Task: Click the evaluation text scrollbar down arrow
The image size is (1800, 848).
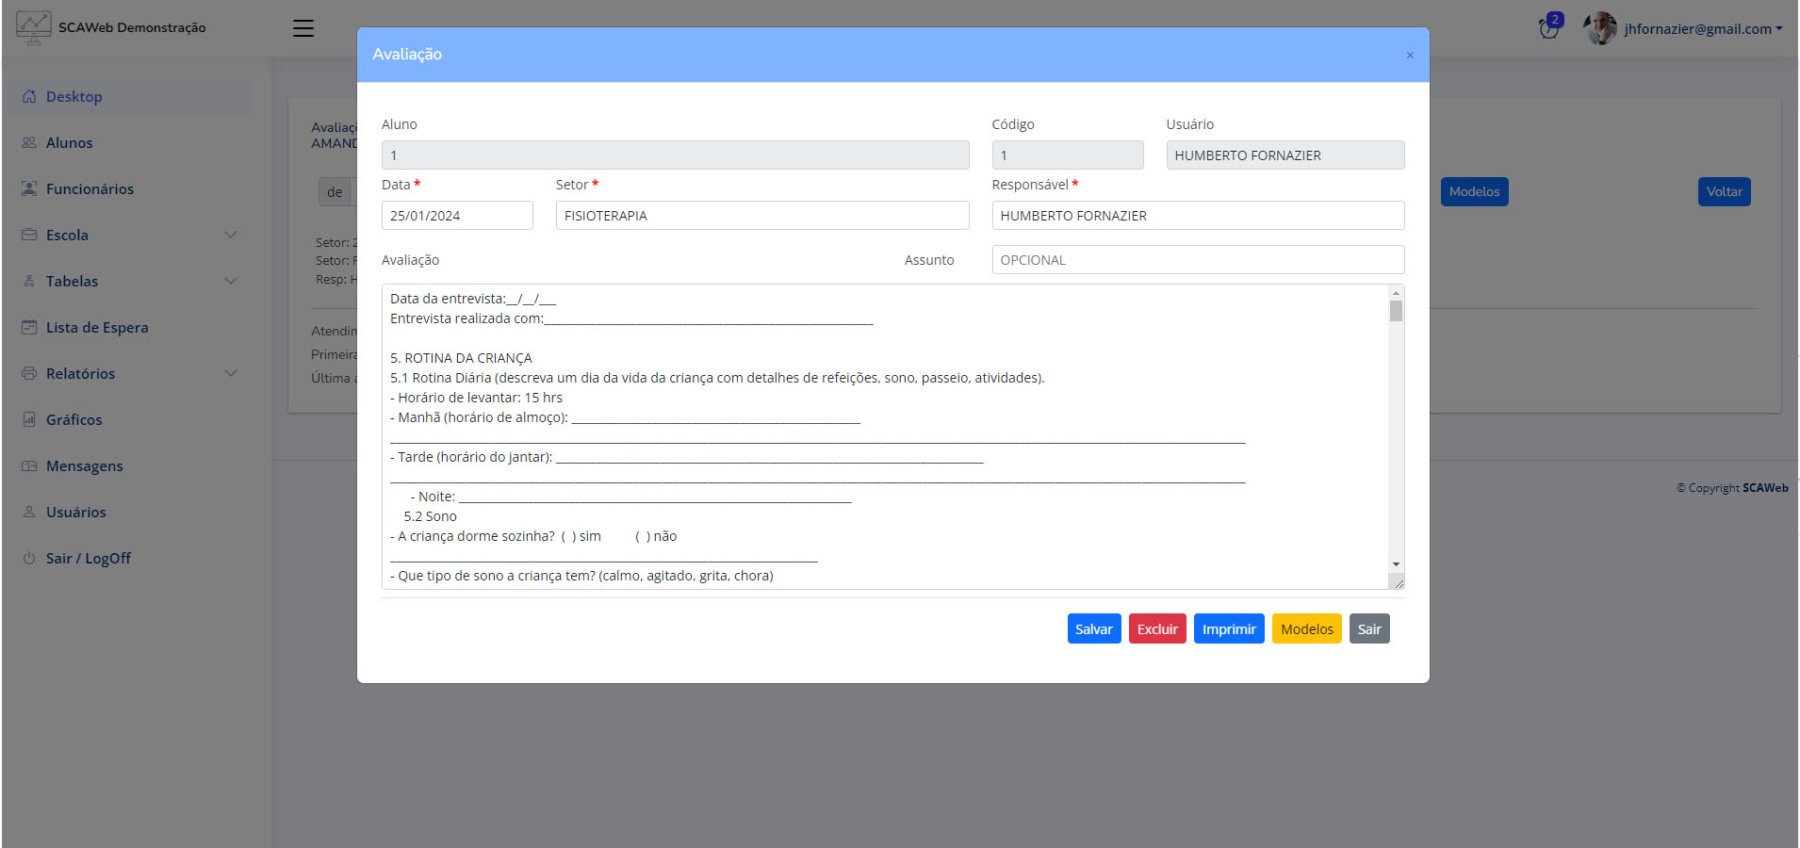Action: 1396,564
